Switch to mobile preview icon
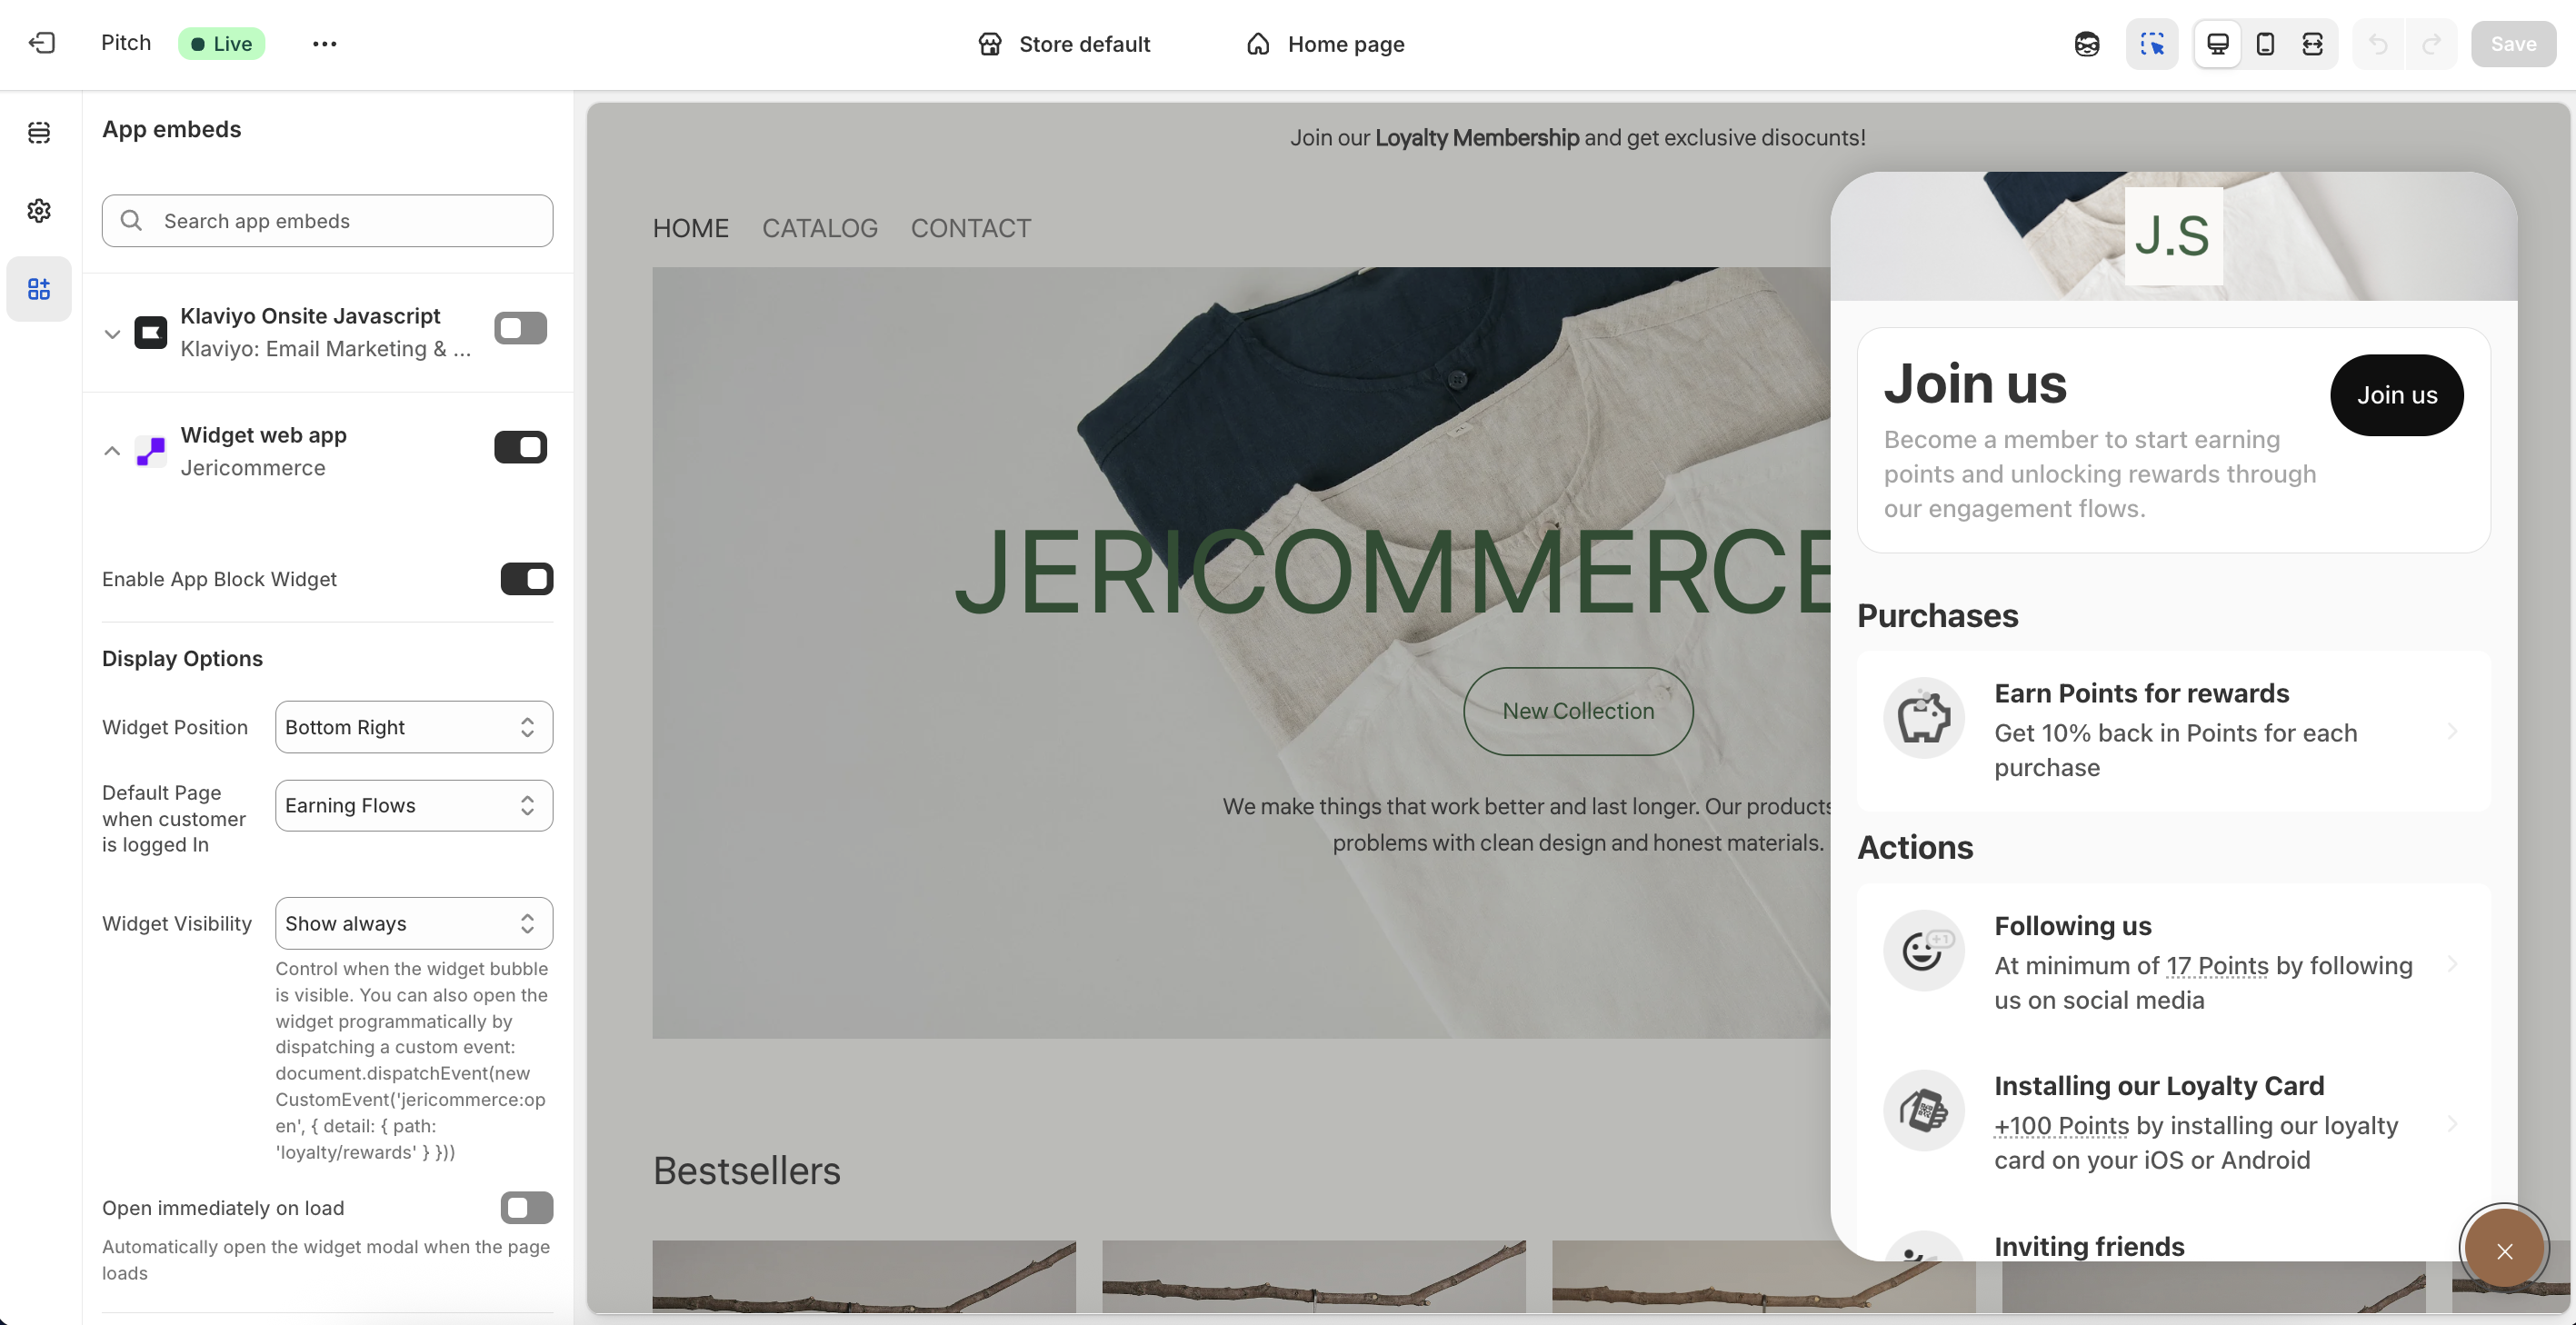 (2265, 44)
